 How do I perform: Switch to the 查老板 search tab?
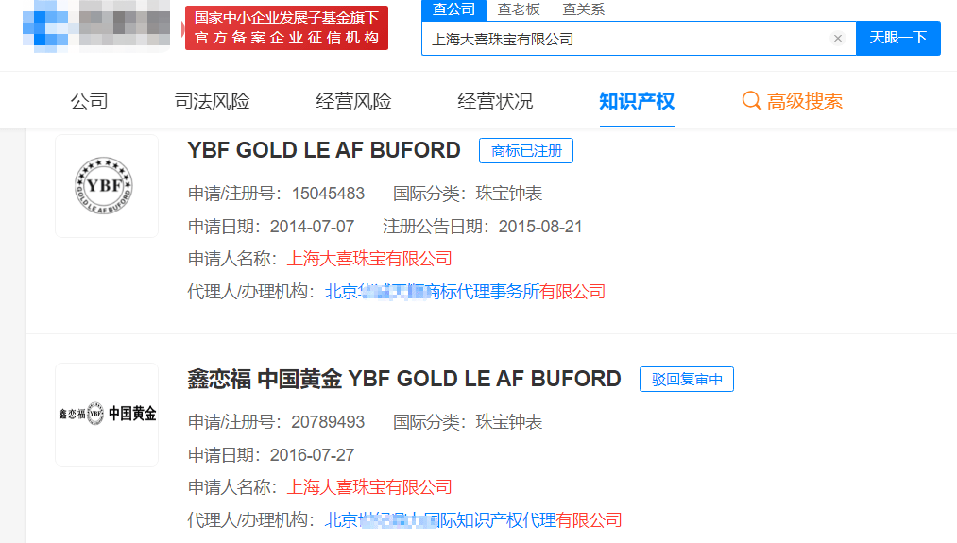518,9
